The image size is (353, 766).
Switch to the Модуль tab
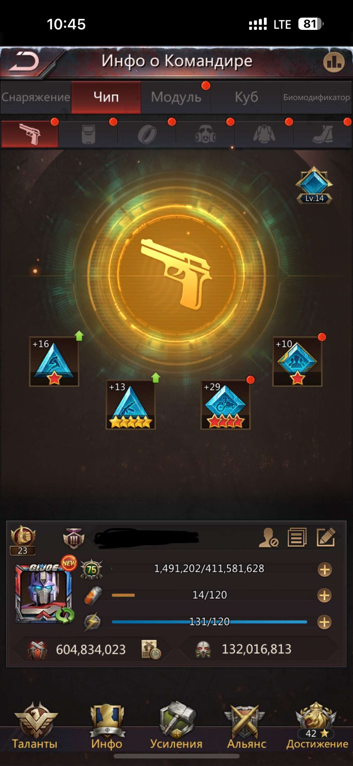pyautogui.click(x=176, y=97)
